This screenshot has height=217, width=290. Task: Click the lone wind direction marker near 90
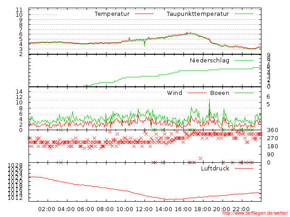[x=200, y=158]
